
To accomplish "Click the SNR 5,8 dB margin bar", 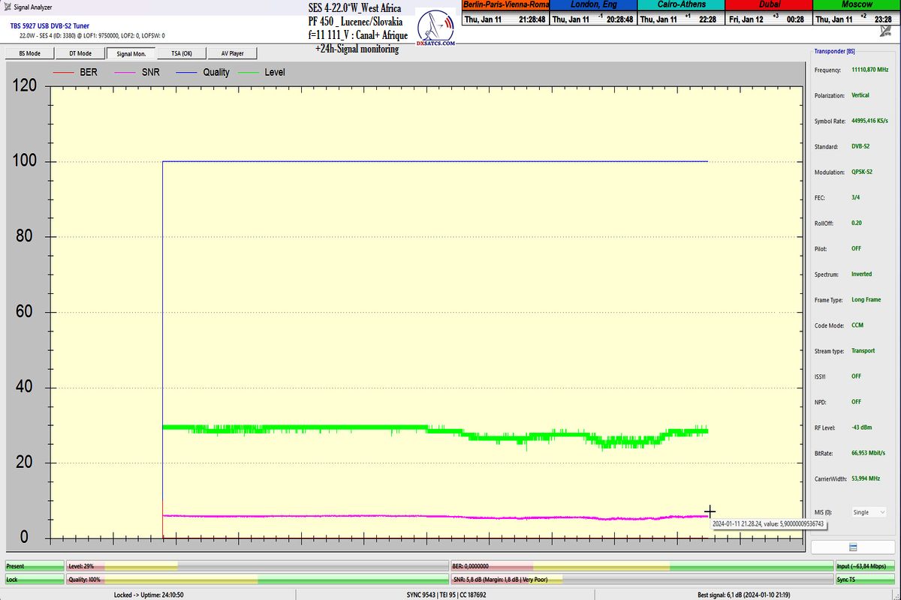I will coord(642,580).
